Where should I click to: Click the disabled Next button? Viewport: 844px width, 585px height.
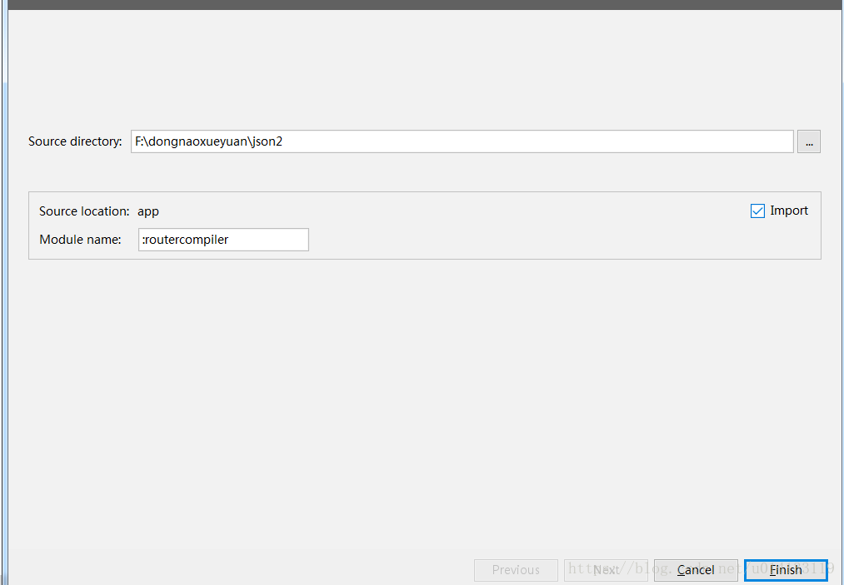tap(606, 570)
